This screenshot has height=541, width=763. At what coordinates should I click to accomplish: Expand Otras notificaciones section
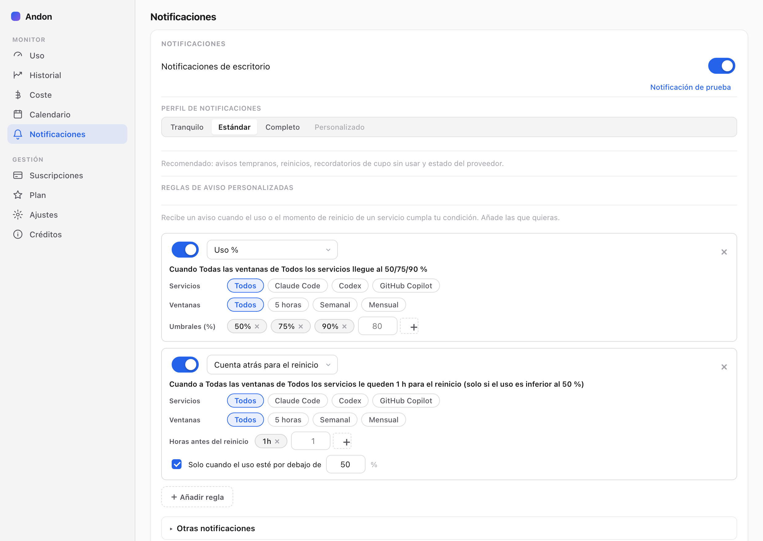pos(449,528)
